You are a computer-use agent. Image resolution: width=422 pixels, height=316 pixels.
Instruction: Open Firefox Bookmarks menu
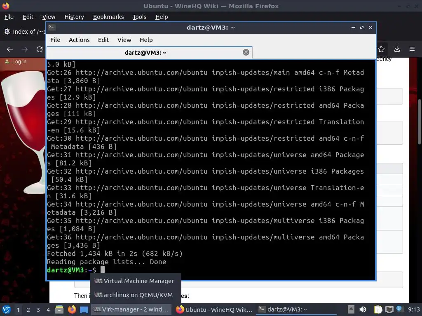point(108,17)
